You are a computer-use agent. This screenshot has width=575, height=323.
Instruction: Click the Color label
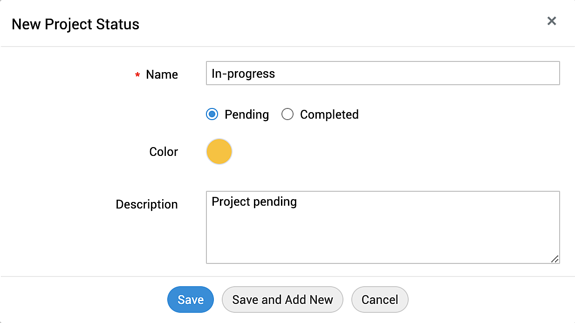pos(164,152)
